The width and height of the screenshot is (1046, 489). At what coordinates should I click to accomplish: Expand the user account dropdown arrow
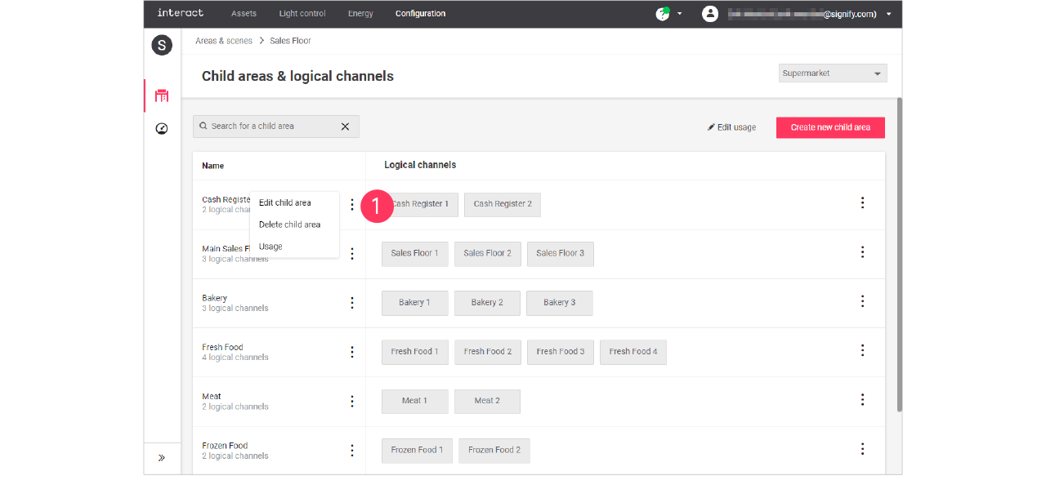[889, 14]
